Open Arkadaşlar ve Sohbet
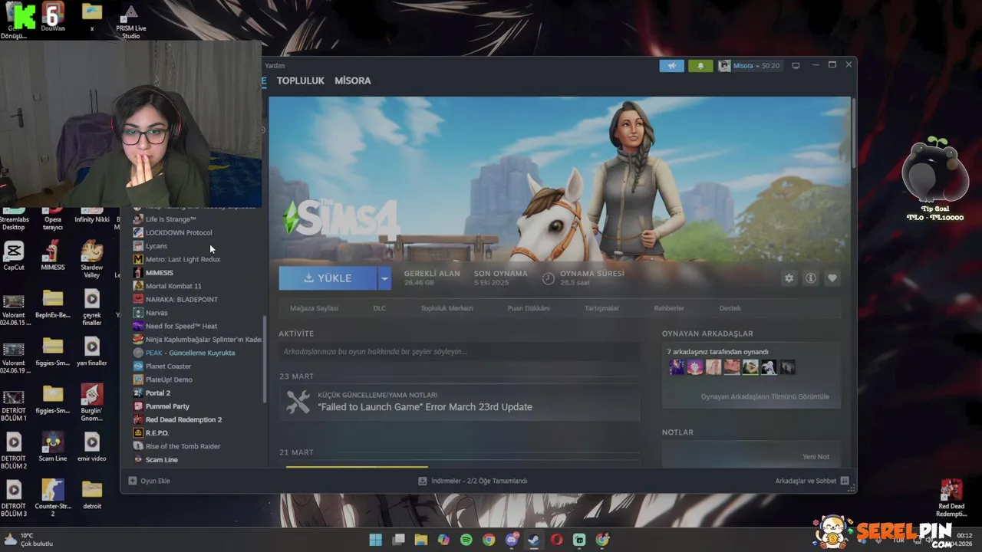 tap(812, 481)
